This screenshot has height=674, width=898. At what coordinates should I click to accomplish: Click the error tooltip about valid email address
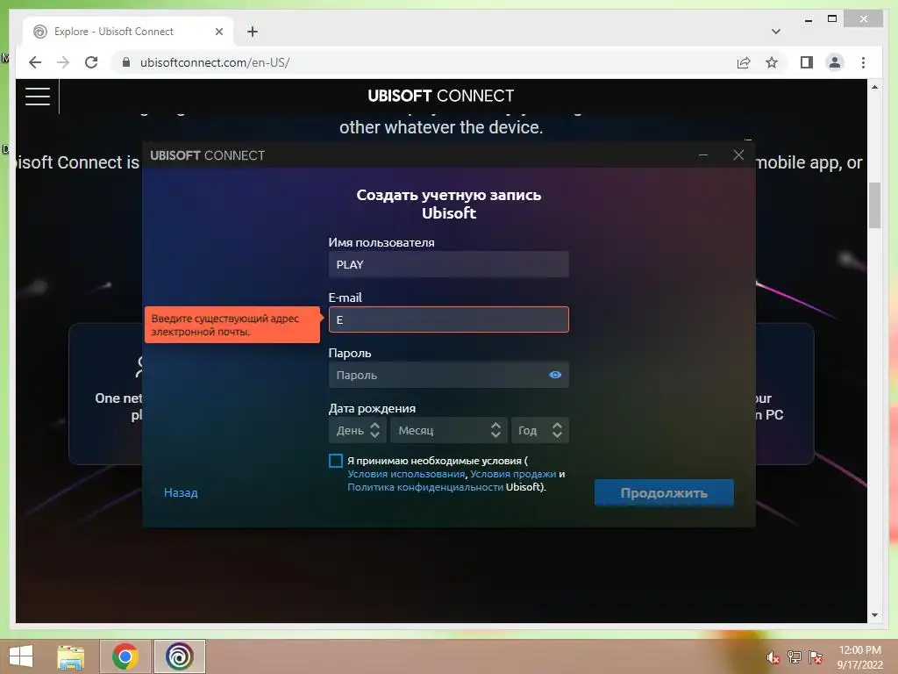pos(232,325)
